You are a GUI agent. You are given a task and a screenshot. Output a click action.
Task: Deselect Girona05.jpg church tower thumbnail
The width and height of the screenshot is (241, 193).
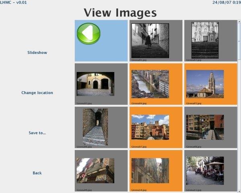click(x=205, y=84)
